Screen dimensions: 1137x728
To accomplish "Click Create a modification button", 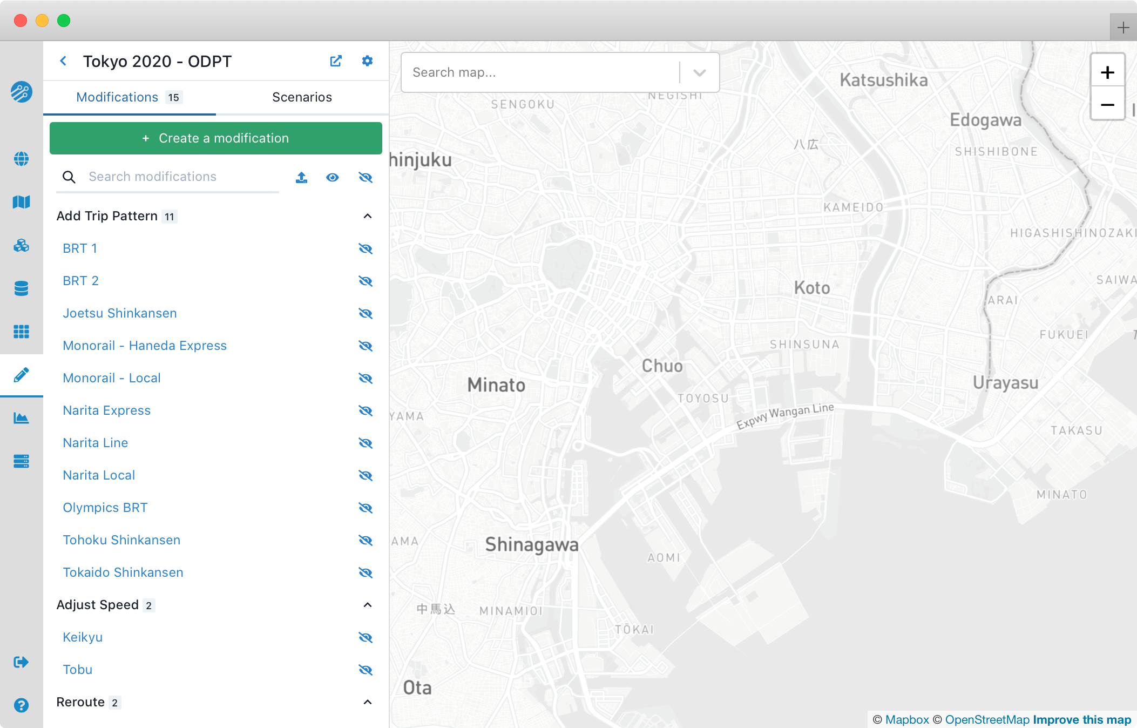I will click(x=215, y=138).
